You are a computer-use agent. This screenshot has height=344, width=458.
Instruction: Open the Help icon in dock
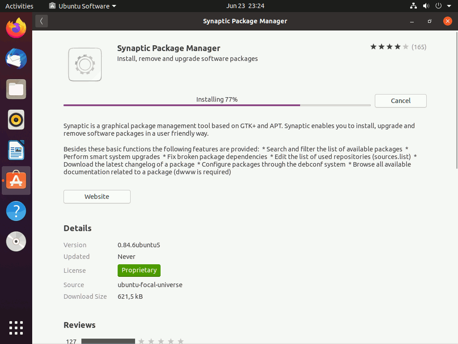coord(16,211)
